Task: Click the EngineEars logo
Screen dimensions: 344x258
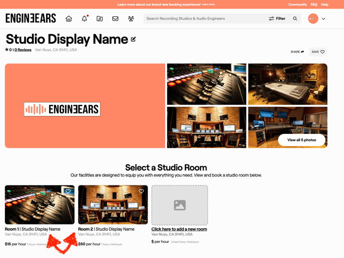Action: (30, 18)
